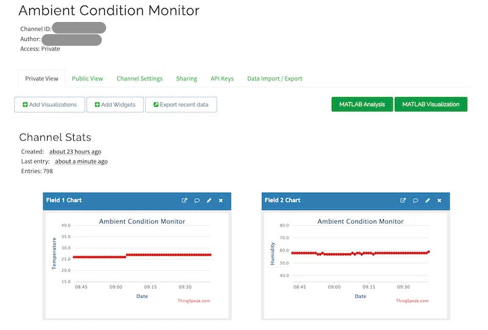Click the 'about a minute ago' last entry time
The height and width of the screenshot is (330, 488).
(81, 161)
